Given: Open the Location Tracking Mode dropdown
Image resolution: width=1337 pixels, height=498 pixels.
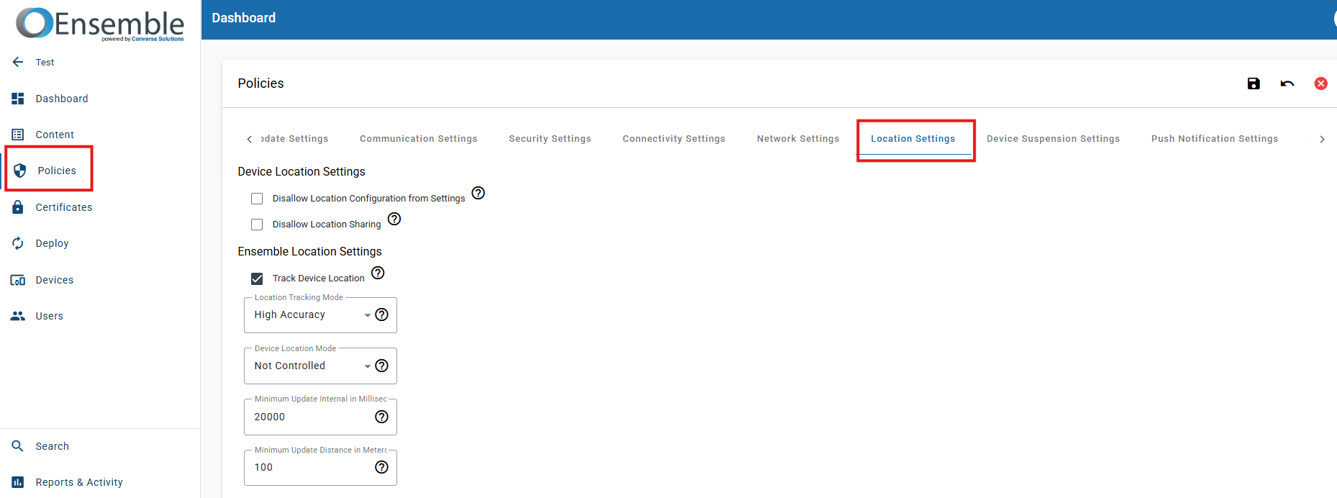Looking at the screenshot, I should point(320,315).
